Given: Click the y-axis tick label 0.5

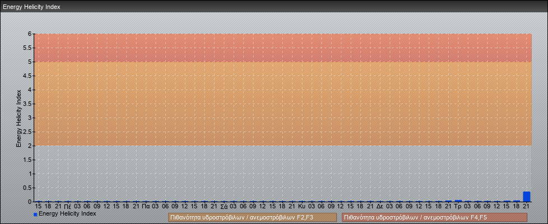Looking at the screenshot, I should [x=27, y=188].
